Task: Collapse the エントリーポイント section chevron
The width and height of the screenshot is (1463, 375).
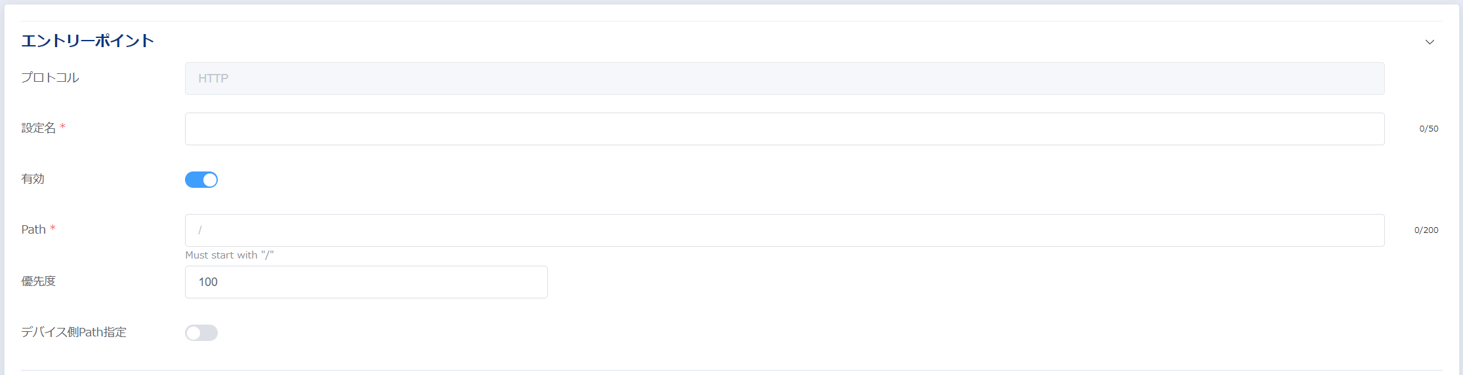Action: pos(1430,42)
